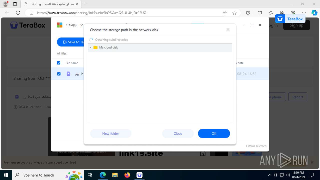Open browser Extensions menu

(x=248, y=13)
